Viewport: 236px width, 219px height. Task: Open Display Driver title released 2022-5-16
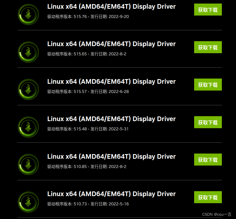click(x=111, y=194)
